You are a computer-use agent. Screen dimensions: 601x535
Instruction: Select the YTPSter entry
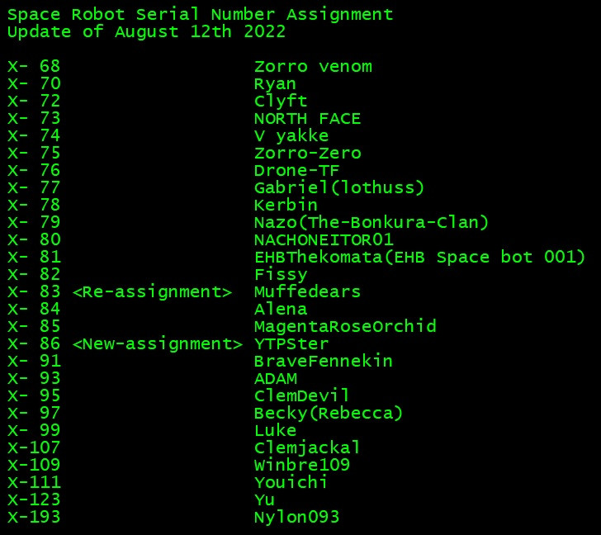(x=291, y=344)
